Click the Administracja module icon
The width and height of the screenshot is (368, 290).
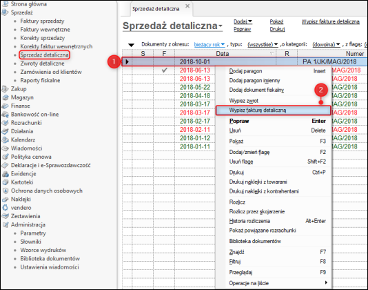[5, 224]
